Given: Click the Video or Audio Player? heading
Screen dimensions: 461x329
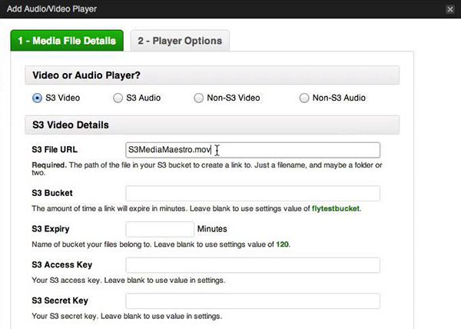Looking at the screenshot, I should click(86, 75).
